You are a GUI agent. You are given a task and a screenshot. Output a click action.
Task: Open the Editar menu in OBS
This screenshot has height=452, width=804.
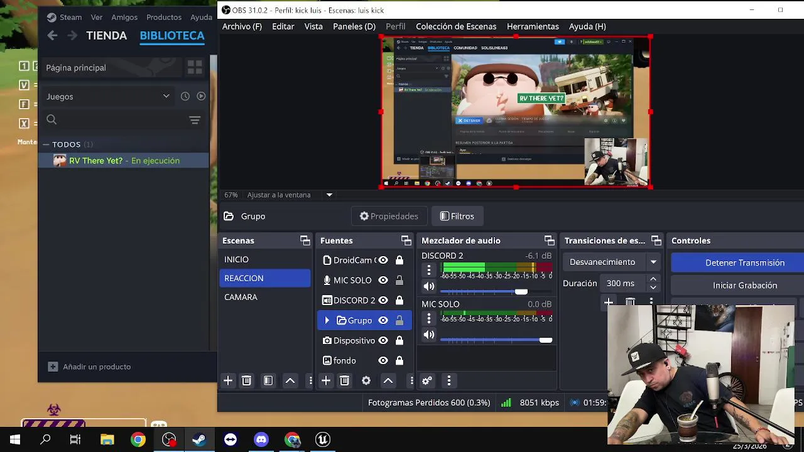(283, 26)
